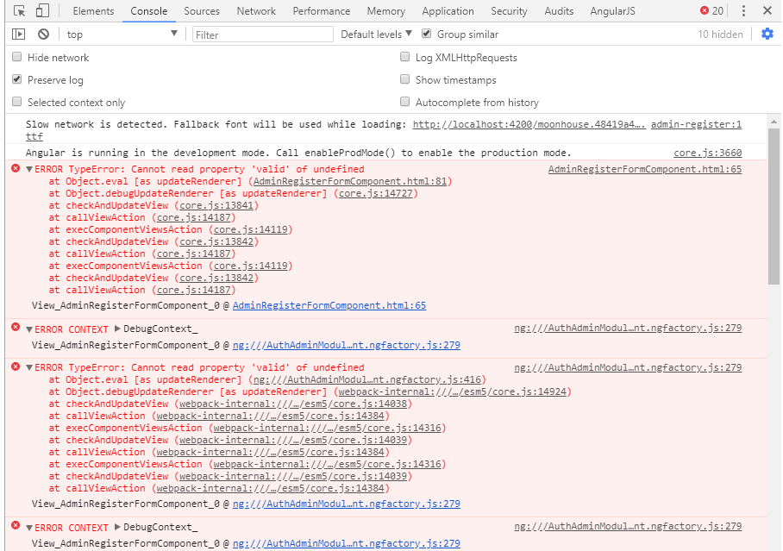The image size is (783, 551).
Task: Collapse the first ERROR TypeError stack trace
Action: coord(29,169)
